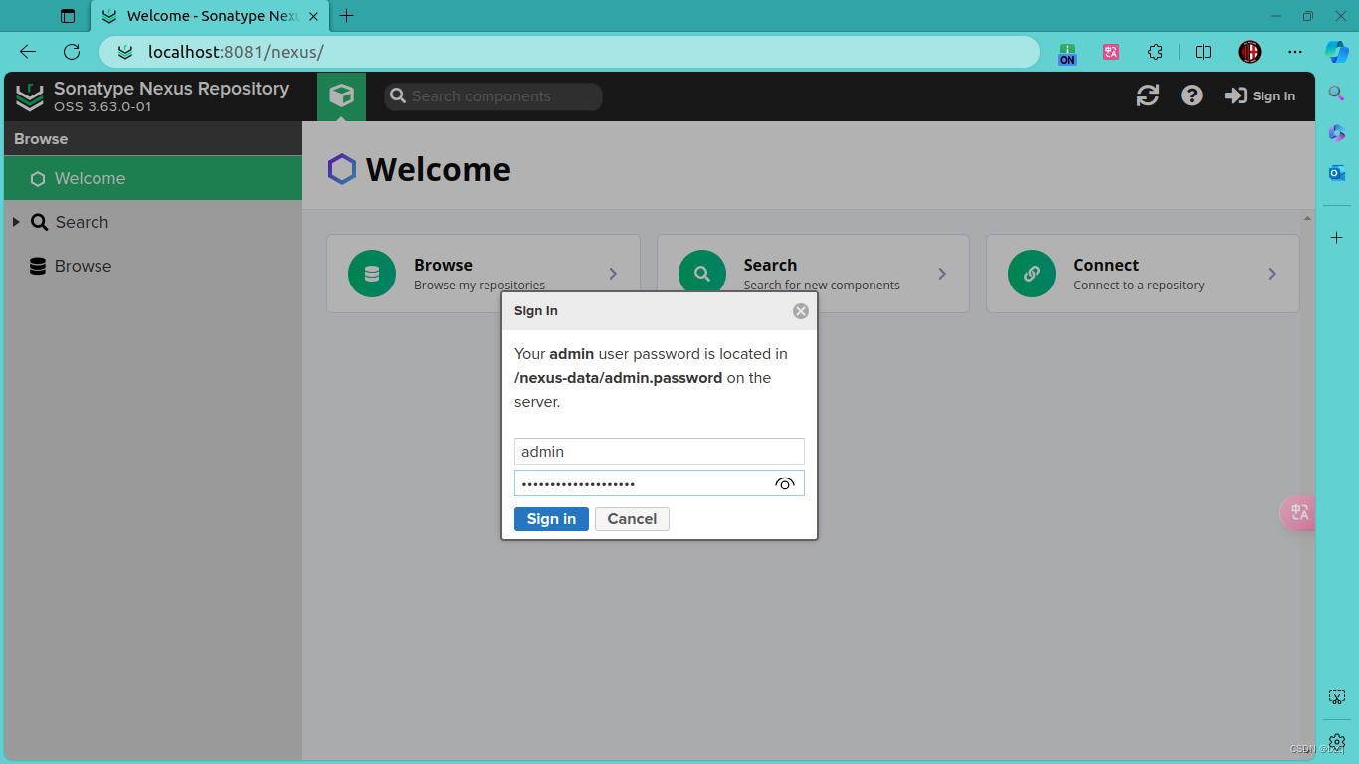This screenshot has height=764, width=1359.
Task: Open the Outlook sidebar icon
Action: (x=1337, y=173)
